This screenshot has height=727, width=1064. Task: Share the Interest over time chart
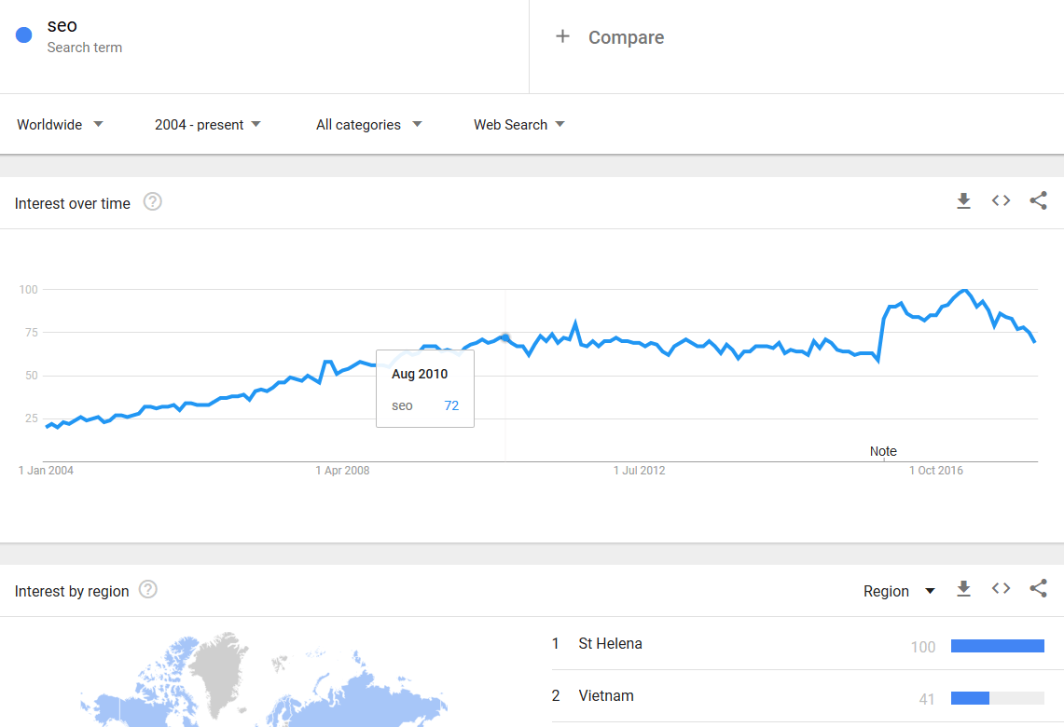pos(1038,200)
